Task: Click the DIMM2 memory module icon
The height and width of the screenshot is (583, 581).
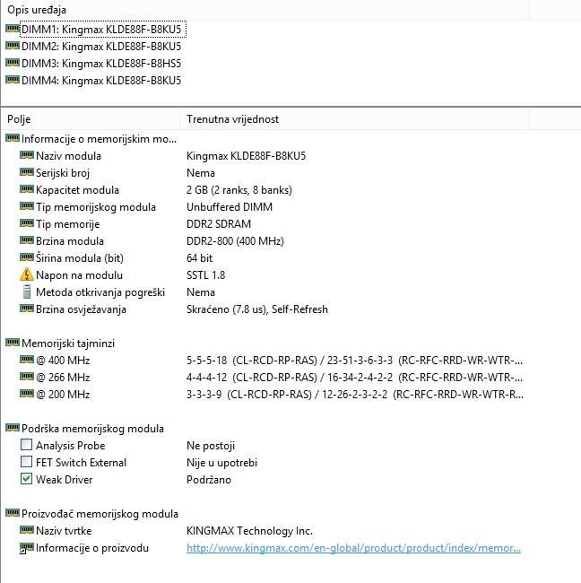Action: click(13, 46)
